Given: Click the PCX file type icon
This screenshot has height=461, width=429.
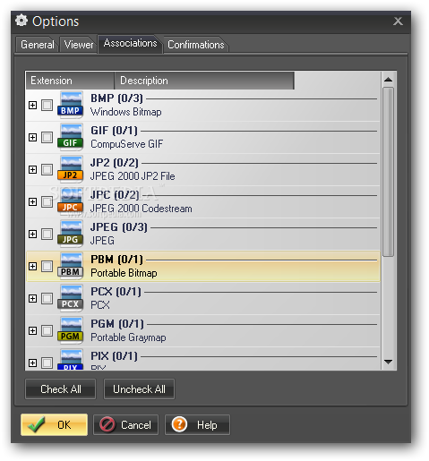Looking at the screenshot, I should (71, 298).
